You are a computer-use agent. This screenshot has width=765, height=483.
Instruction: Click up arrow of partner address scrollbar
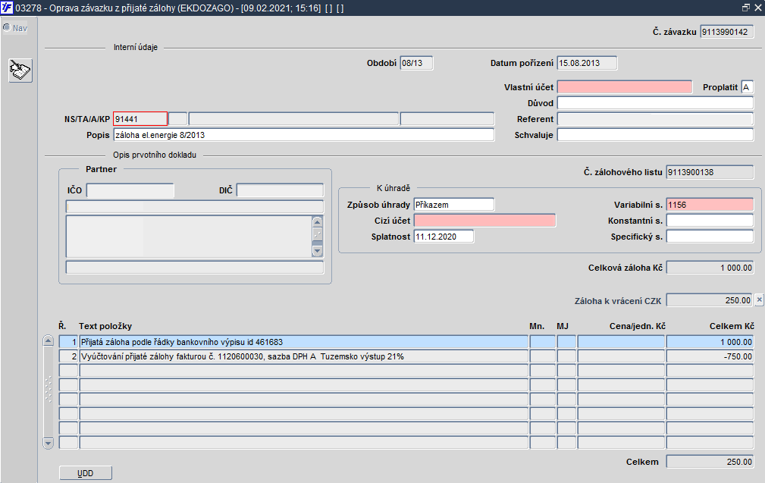(317, 222)
